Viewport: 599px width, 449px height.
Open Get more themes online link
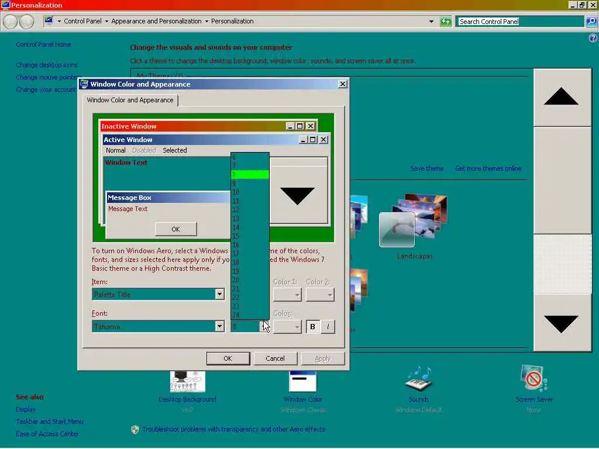[488, 168]
